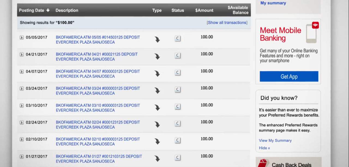This screenshot has width=349, height=167.
Task: Expand the 04/21/2017 transaction row
Action: tap(22, 54)
